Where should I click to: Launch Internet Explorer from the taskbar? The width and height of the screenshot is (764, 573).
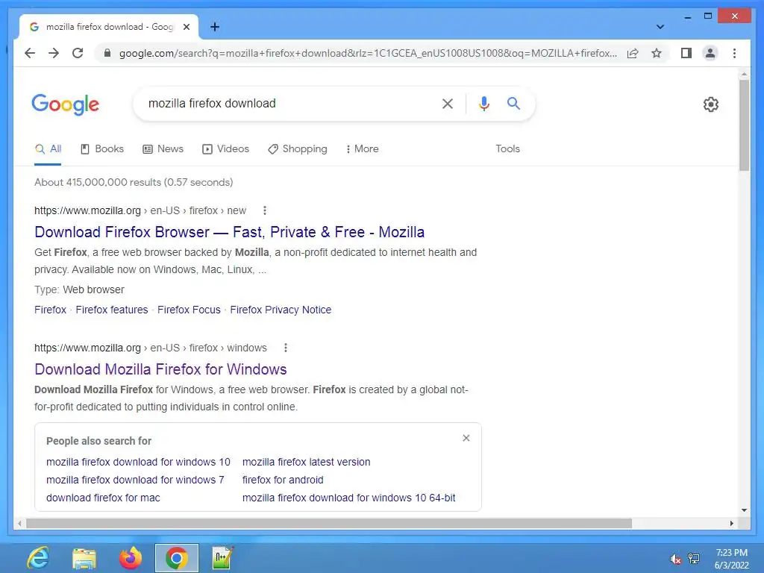pos(38,558)
